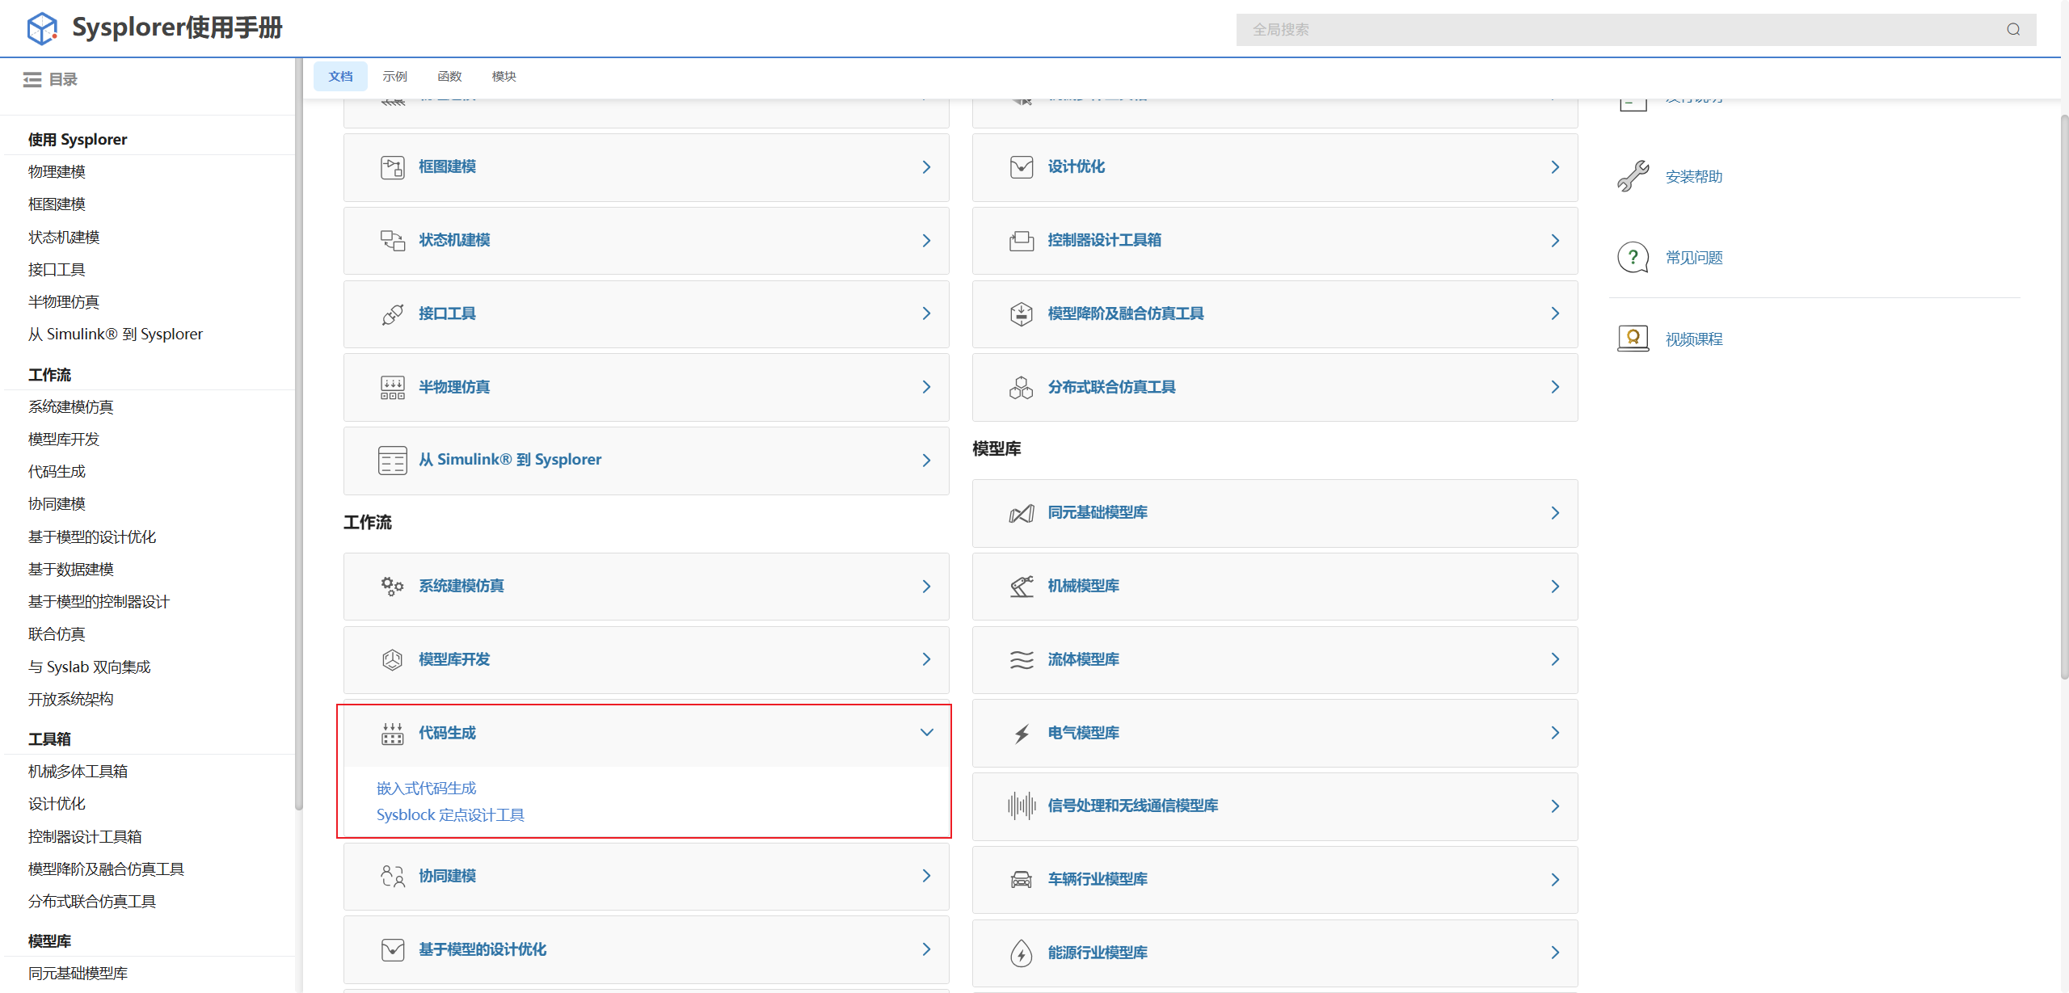
Task: Switch to the 文档 tab
Action: tap(340, 76)
